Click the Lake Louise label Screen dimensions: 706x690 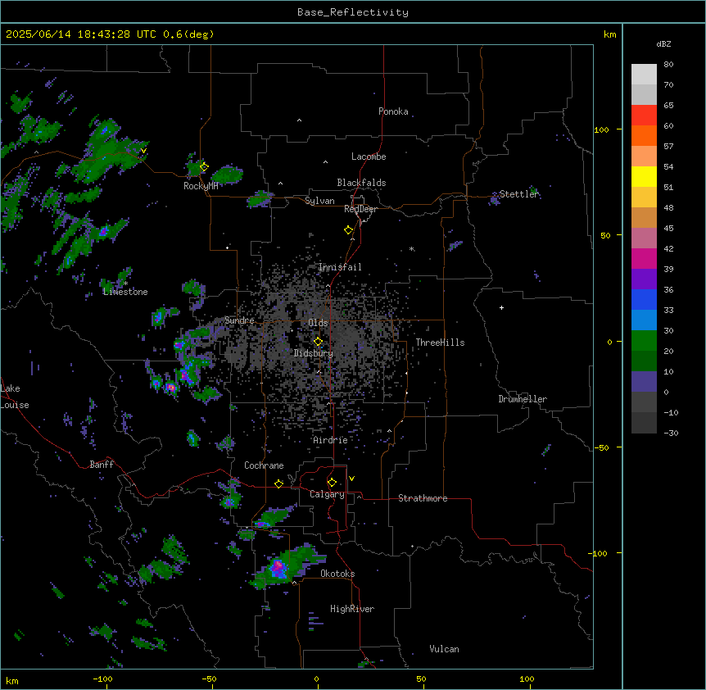[15, 397]
